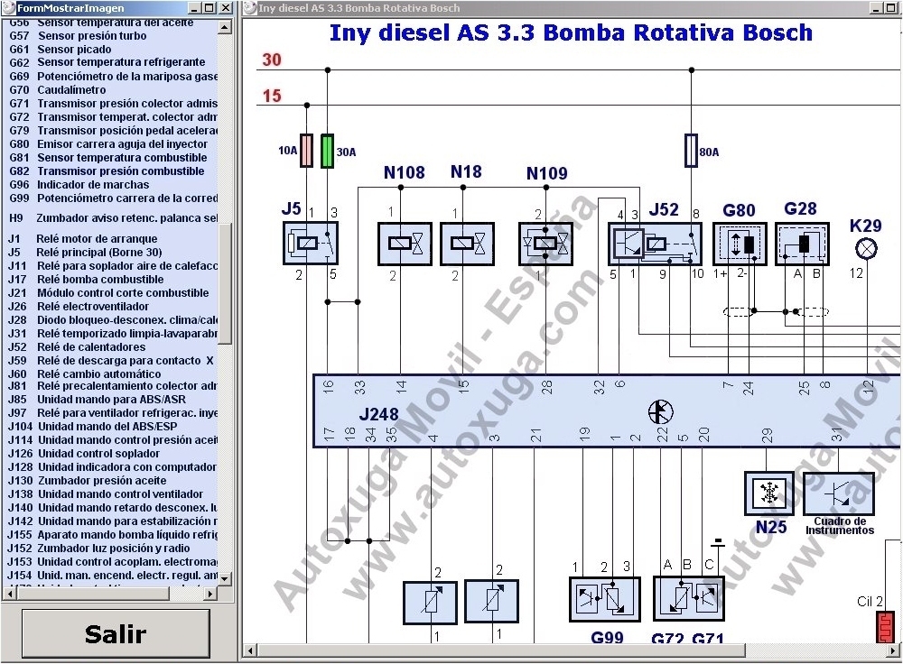Viewport: 903px width, 664px height.
Task: Select the G72 G71 sensor symbol
Action: [689, 600]
